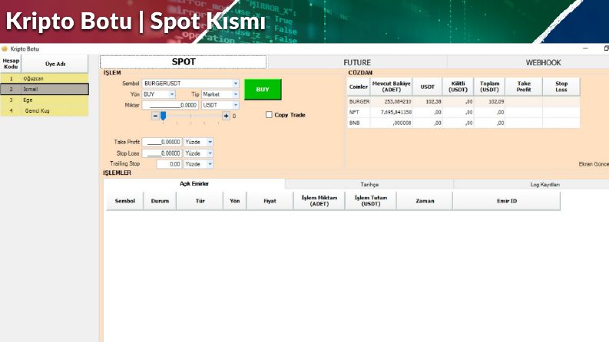Select the Ege account row
609x342 pixels.
(x=45, y=100)
